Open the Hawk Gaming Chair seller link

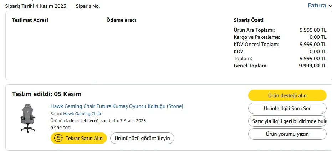pyautogui.click(x=82, y=114)
